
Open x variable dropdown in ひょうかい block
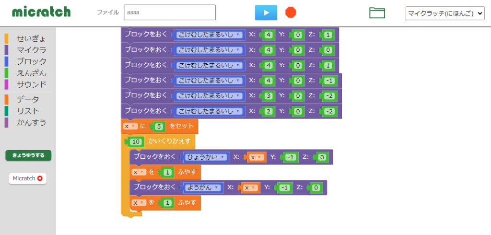(257, 157)
